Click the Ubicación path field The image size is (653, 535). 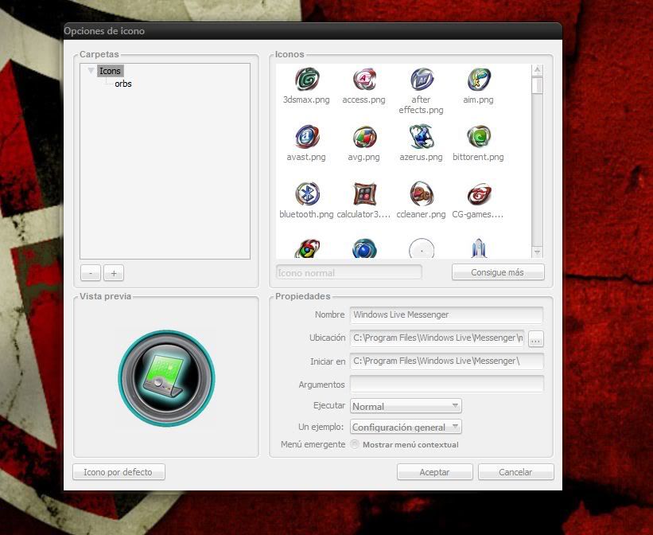click(437, 338)
